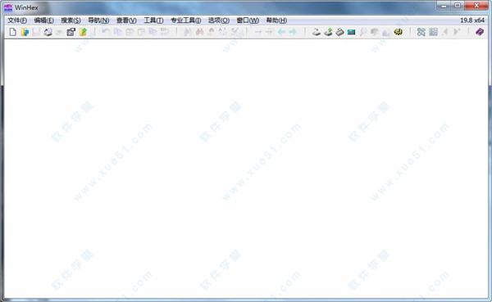
Task: Click the Undo arrow icon
Action: [106, 32]
